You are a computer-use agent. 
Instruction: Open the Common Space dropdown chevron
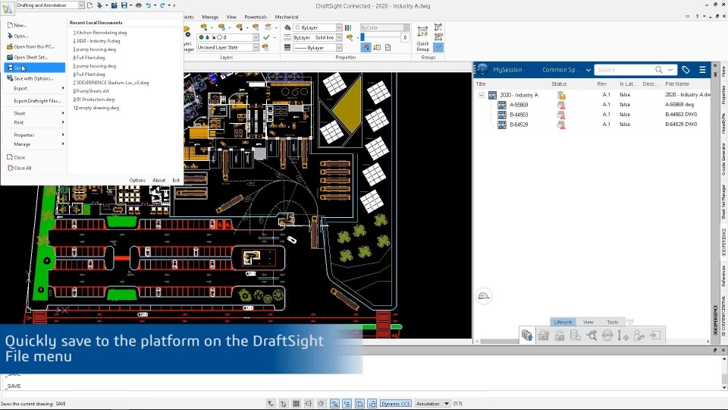tap(588, 70)
